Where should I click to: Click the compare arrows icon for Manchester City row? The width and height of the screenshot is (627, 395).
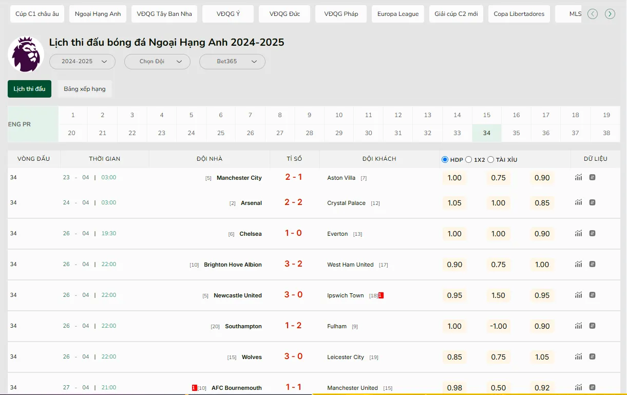point(592,177)
